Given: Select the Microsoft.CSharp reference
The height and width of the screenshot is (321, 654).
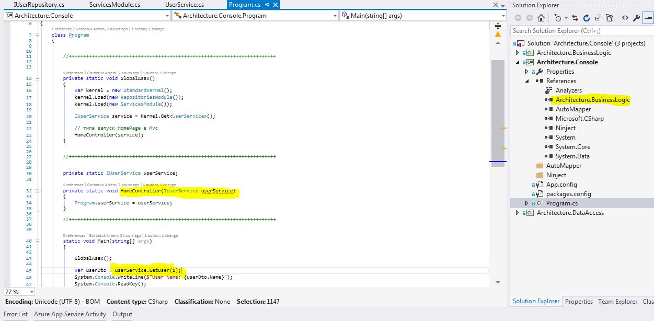Looking at the screenshot, I should (579, 119).
